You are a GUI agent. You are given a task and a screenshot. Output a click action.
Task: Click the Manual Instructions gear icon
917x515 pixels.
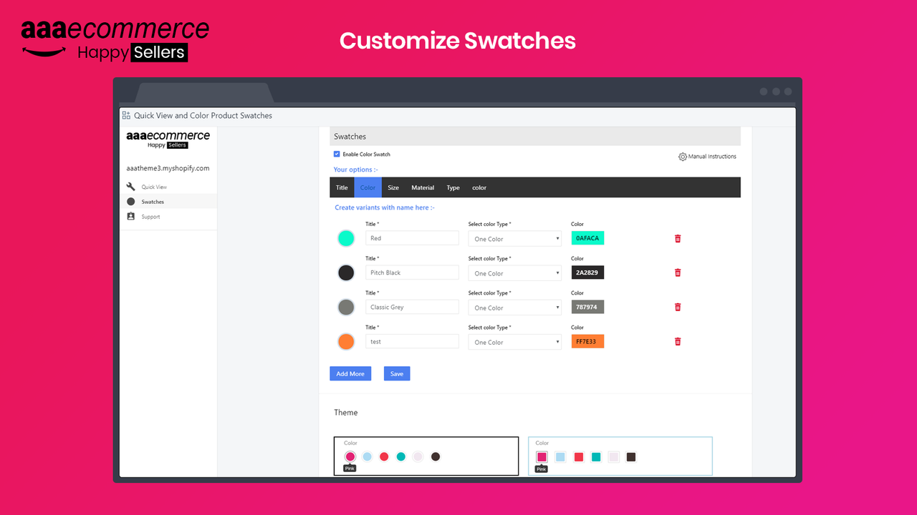click(x=682, y=157)
